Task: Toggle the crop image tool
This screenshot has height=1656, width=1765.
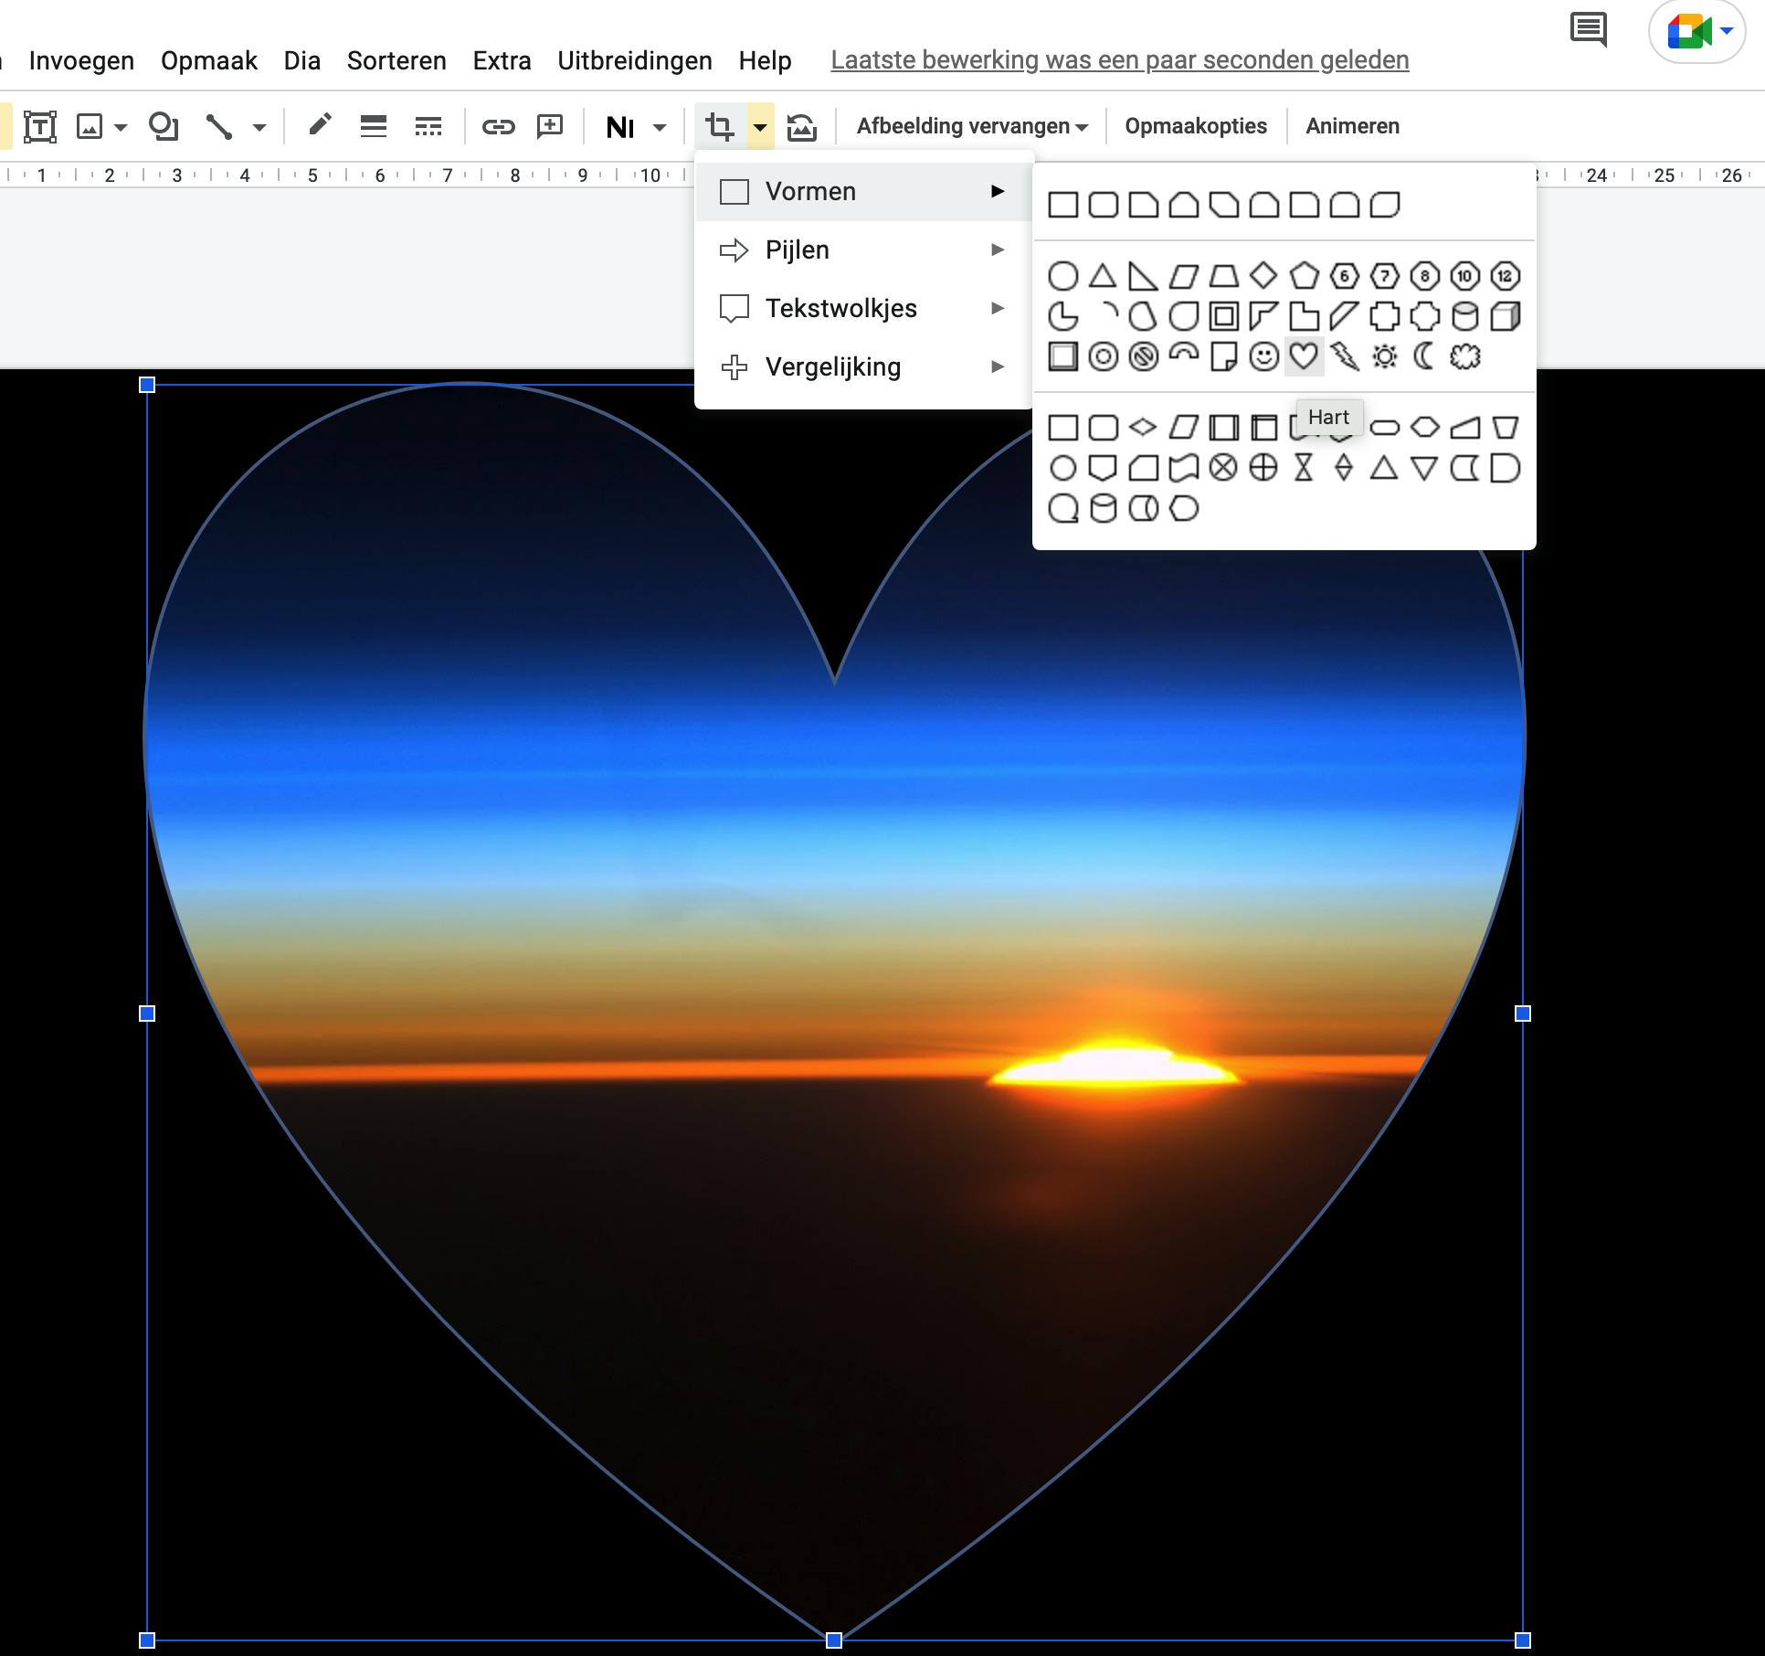Action: 720,126
